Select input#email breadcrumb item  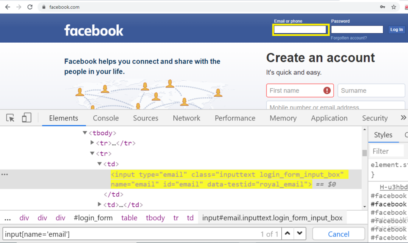point(272,218)
